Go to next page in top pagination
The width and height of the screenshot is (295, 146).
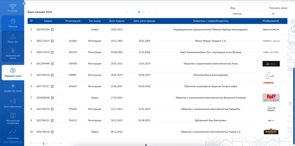[x=150, y=12]
